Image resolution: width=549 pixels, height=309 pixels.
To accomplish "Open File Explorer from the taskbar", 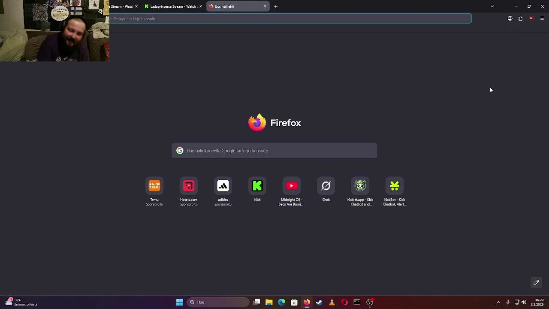I will pyautogui.click(x=269, y=302).
